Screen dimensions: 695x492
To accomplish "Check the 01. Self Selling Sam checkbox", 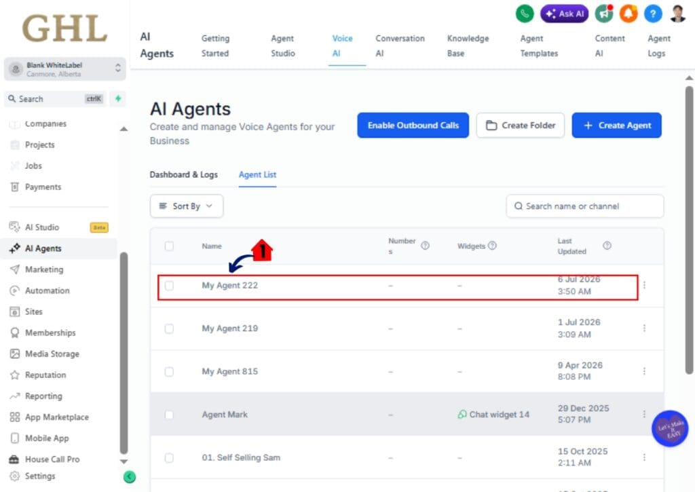I will pos(169,458).
